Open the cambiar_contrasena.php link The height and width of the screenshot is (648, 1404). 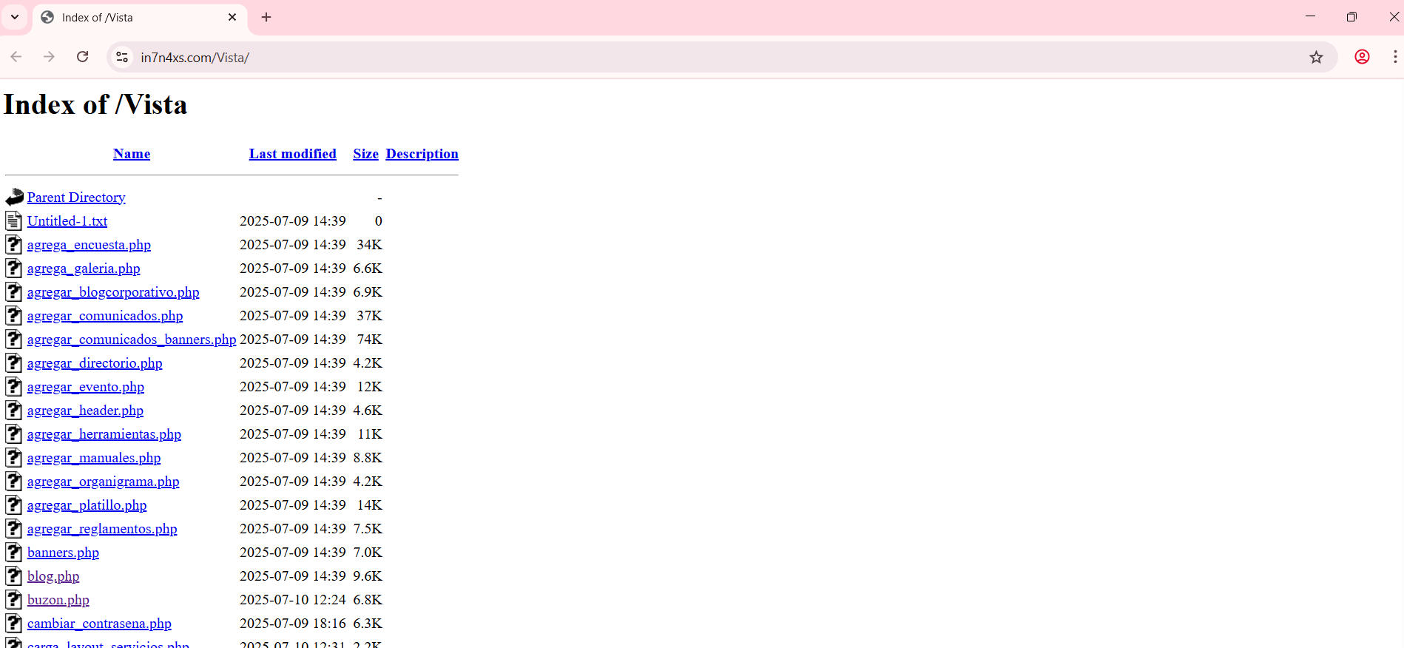tap(99, 624)
